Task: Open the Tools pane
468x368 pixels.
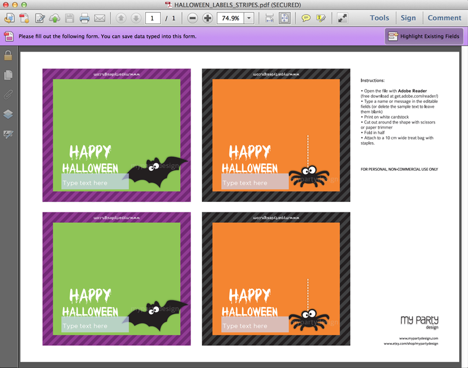Action: coord(379,18)
